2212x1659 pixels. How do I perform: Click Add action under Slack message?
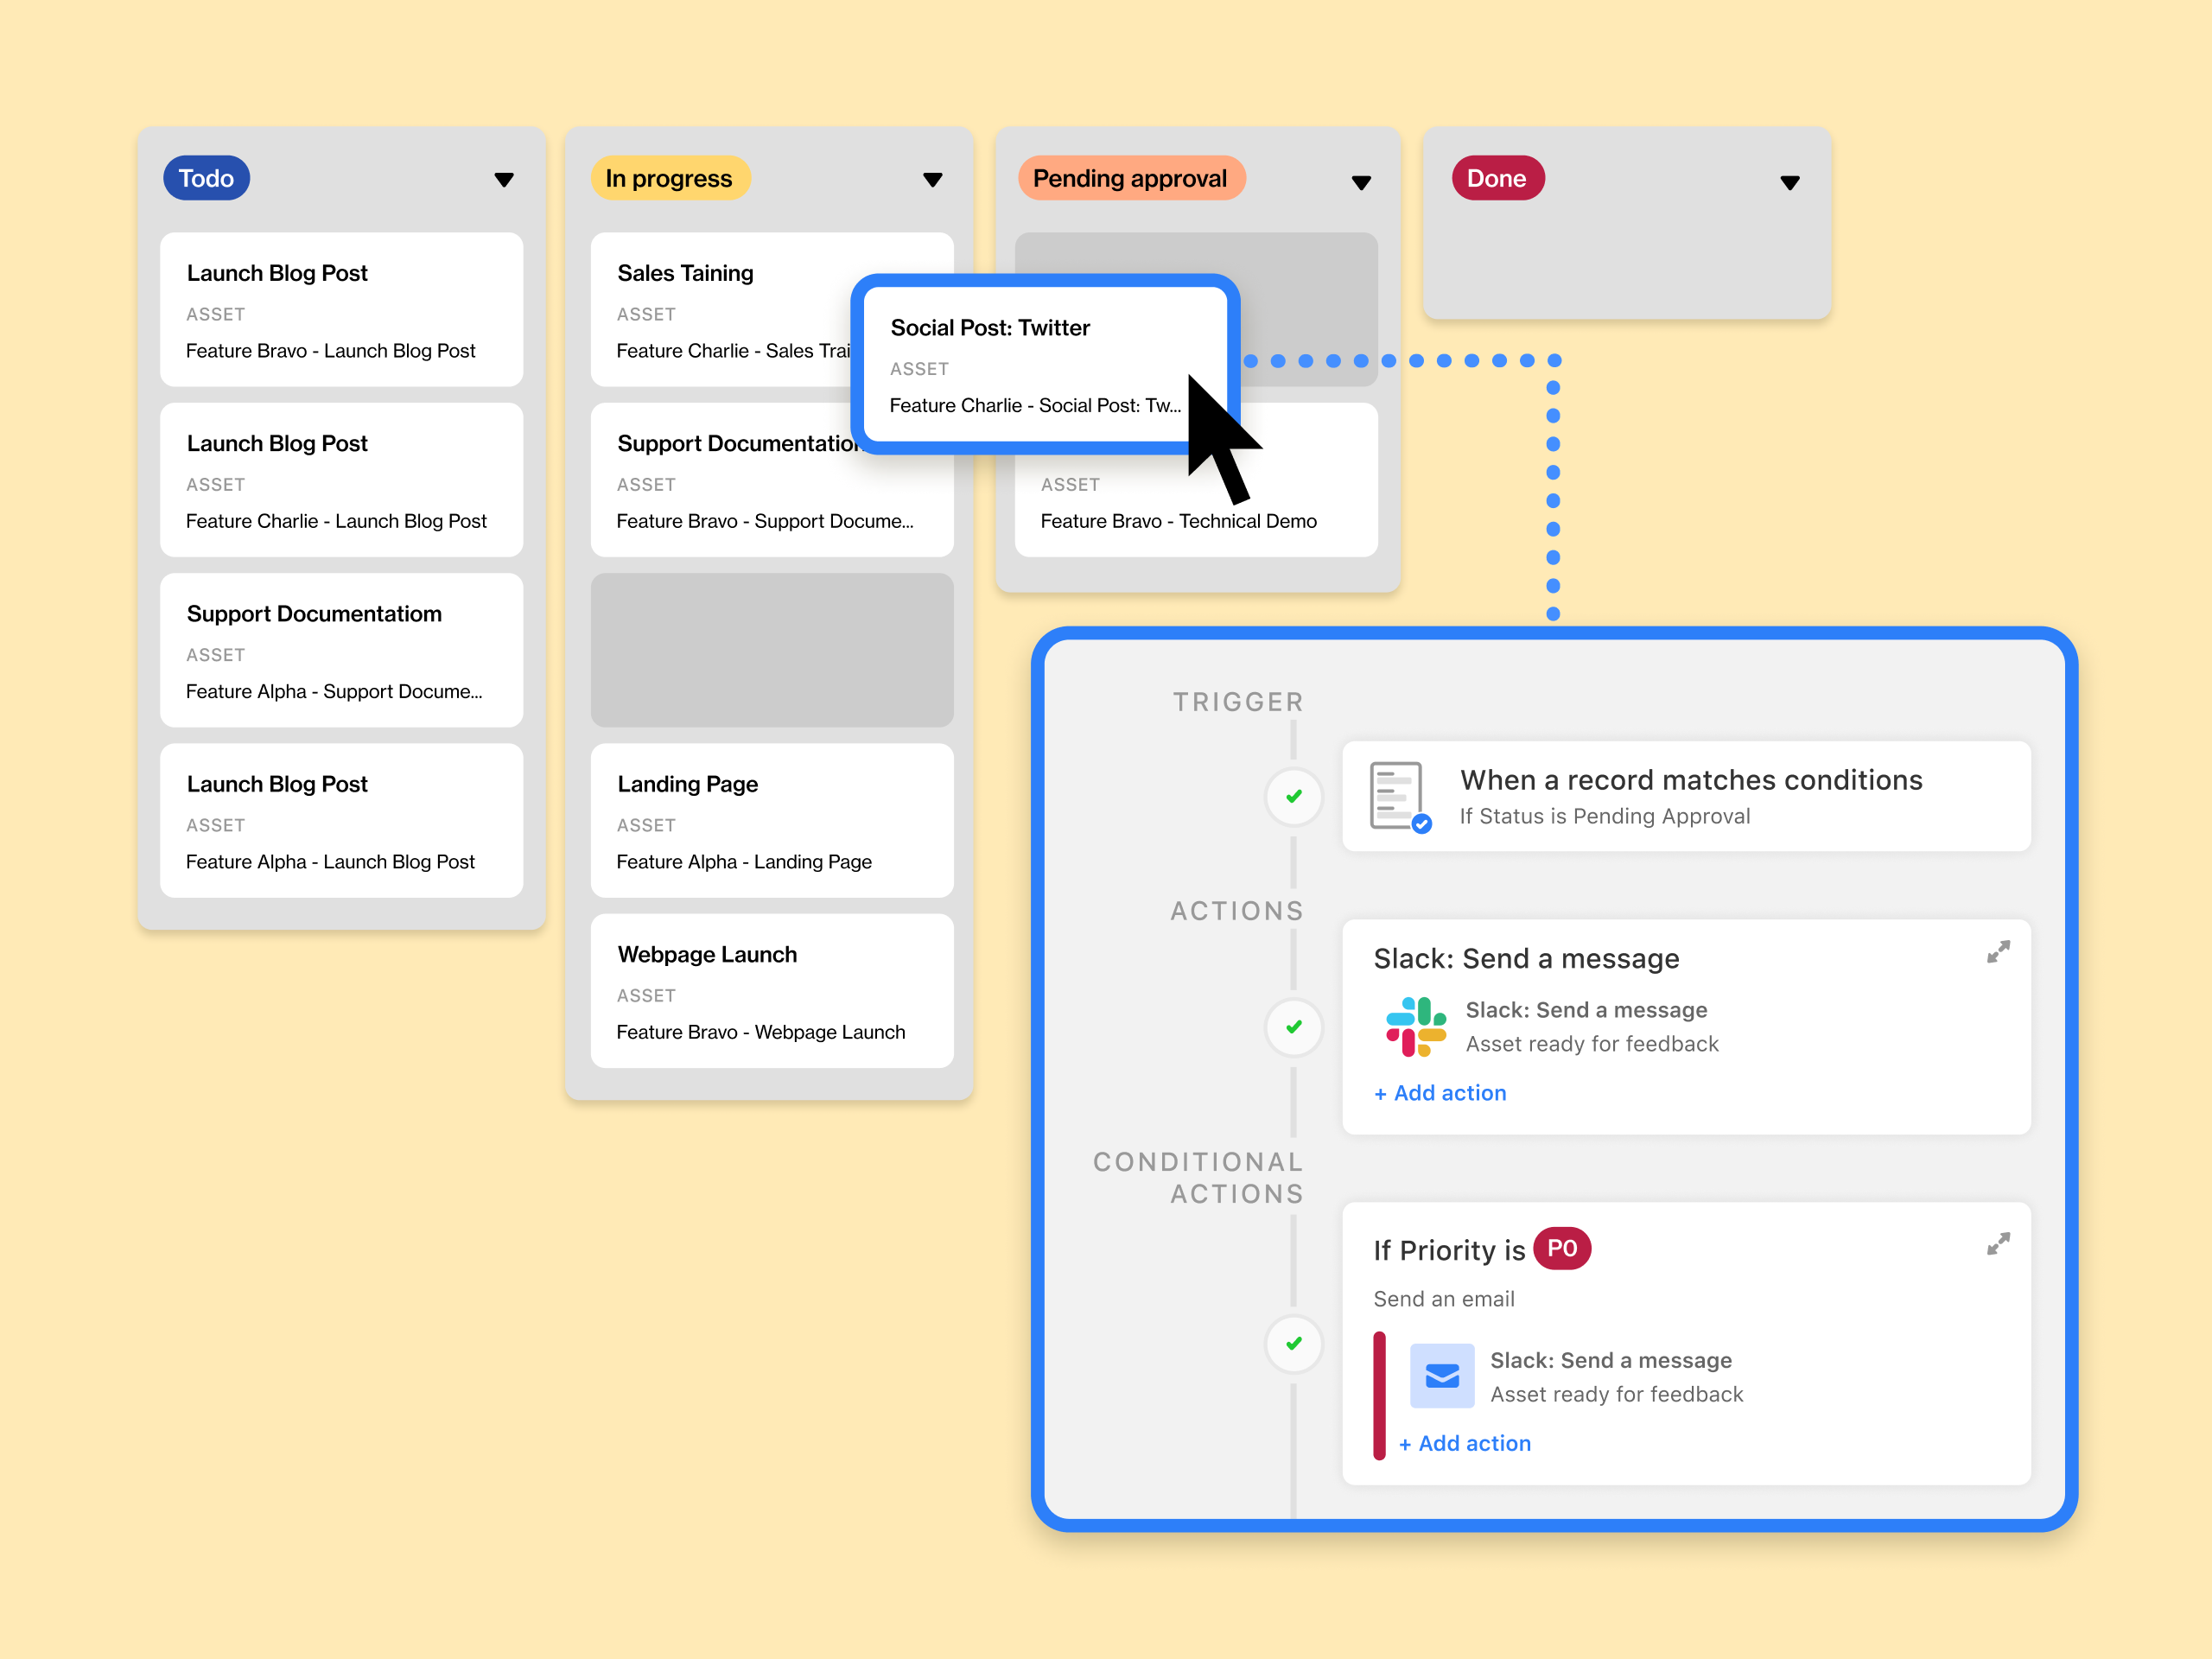(1440, 1092)
